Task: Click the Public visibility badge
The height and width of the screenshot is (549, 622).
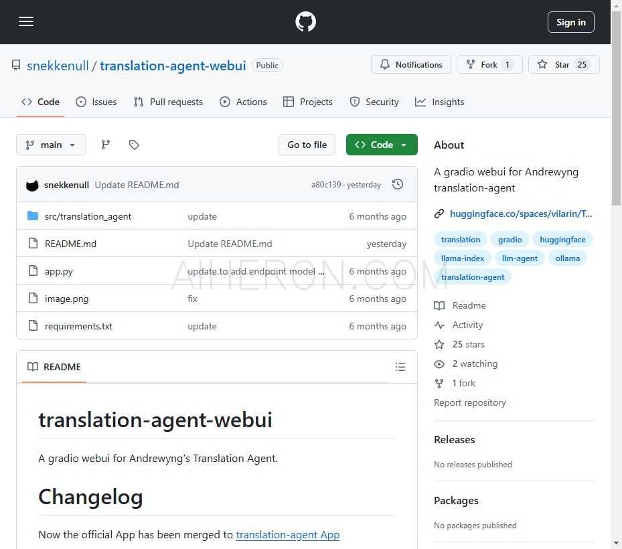Action: [x=267, y=66]
